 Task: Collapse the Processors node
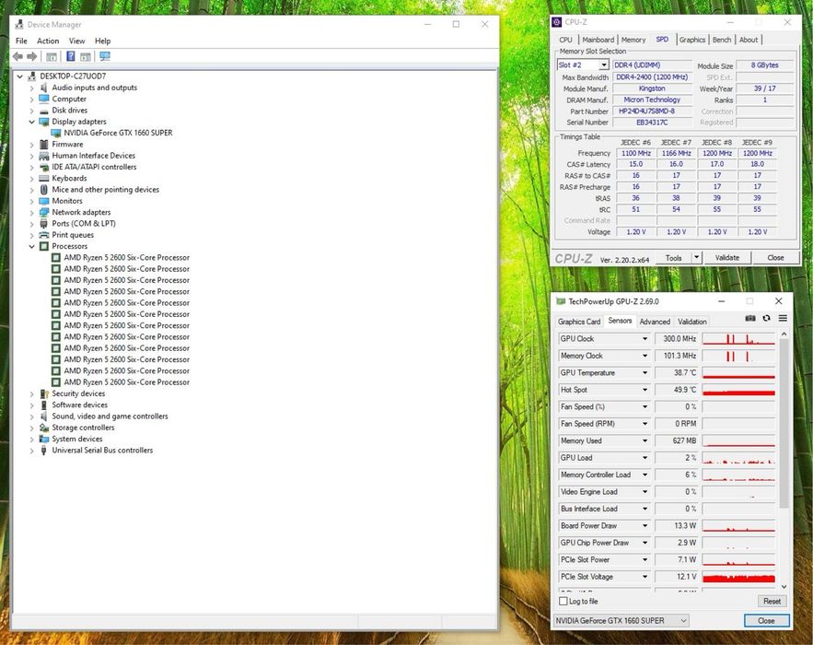pyautogui.click(x=31, y=246)
